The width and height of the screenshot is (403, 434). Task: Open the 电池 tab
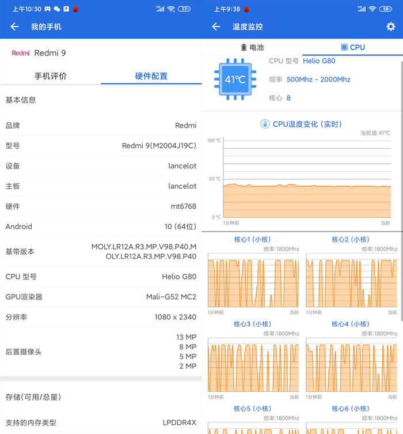click(252, 47)
